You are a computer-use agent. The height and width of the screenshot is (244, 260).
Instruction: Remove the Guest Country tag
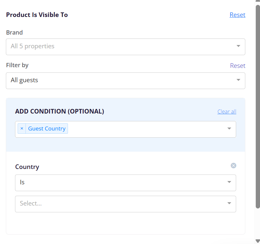coord(22,129)
